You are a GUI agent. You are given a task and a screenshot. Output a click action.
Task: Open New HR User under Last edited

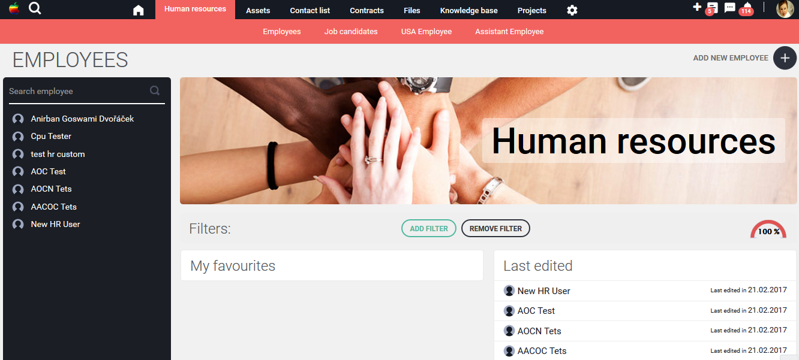pos(544,291)
